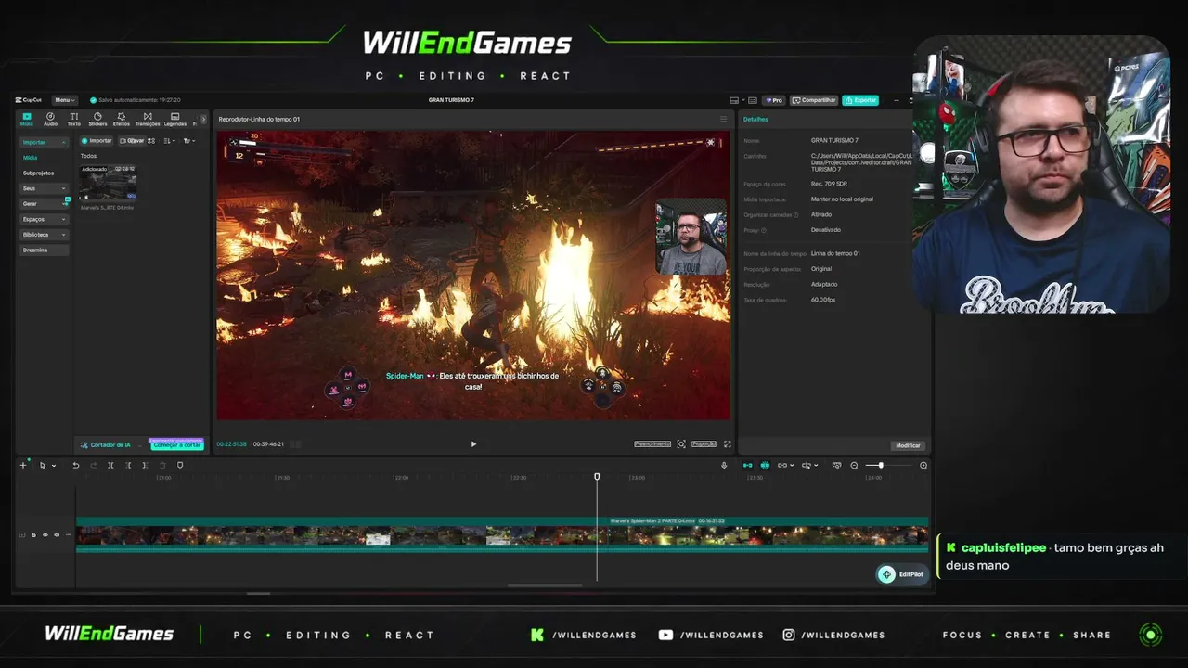Undo the last timeline action

(x=76, y=465)
